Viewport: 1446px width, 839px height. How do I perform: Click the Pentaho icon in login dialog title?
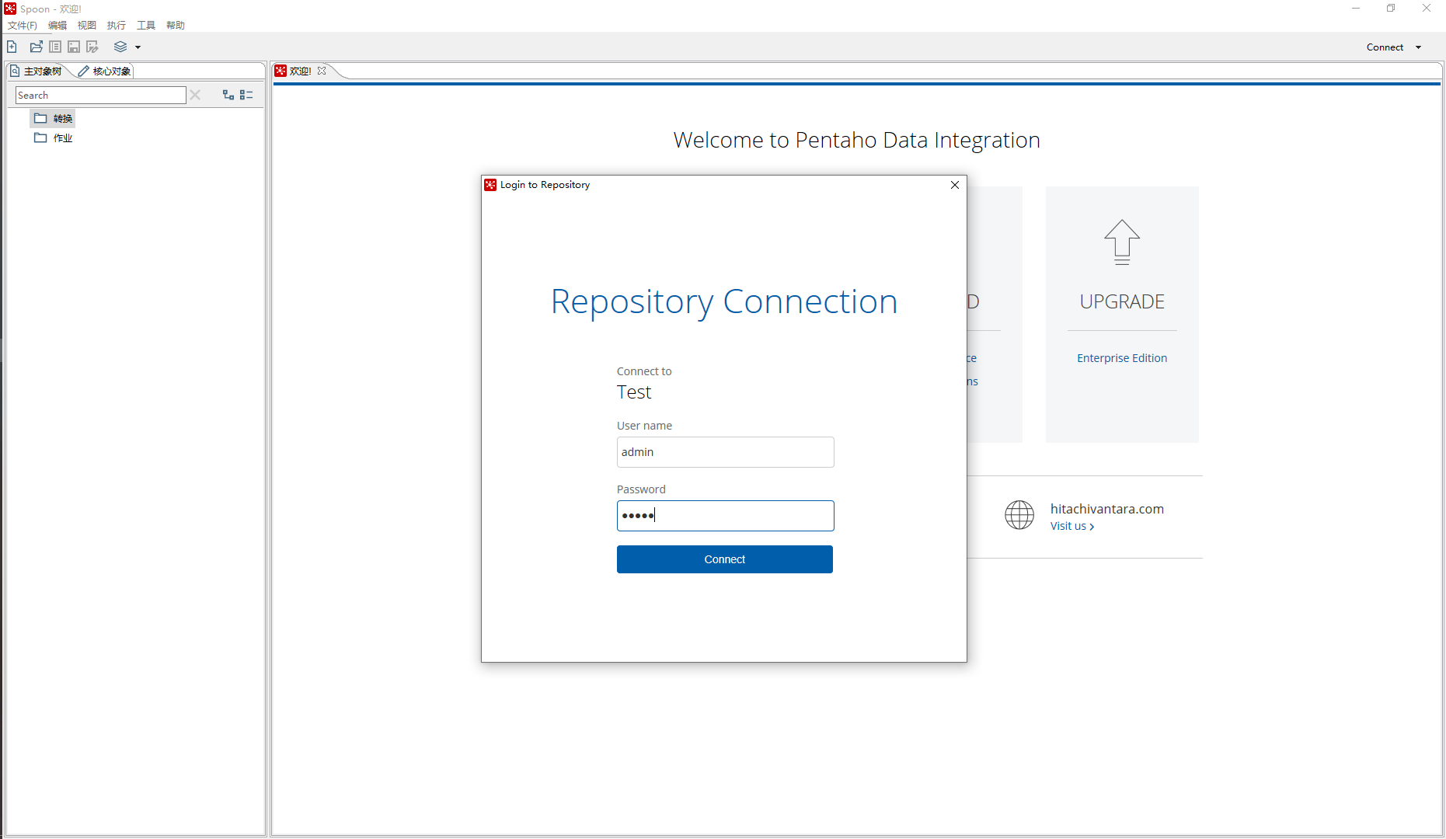(x=490, y=185)
